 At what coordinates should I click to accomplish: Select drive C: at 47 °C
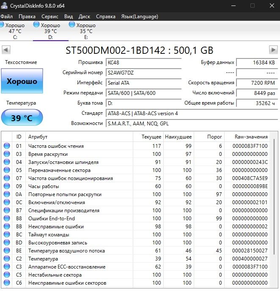coord(15,31)
